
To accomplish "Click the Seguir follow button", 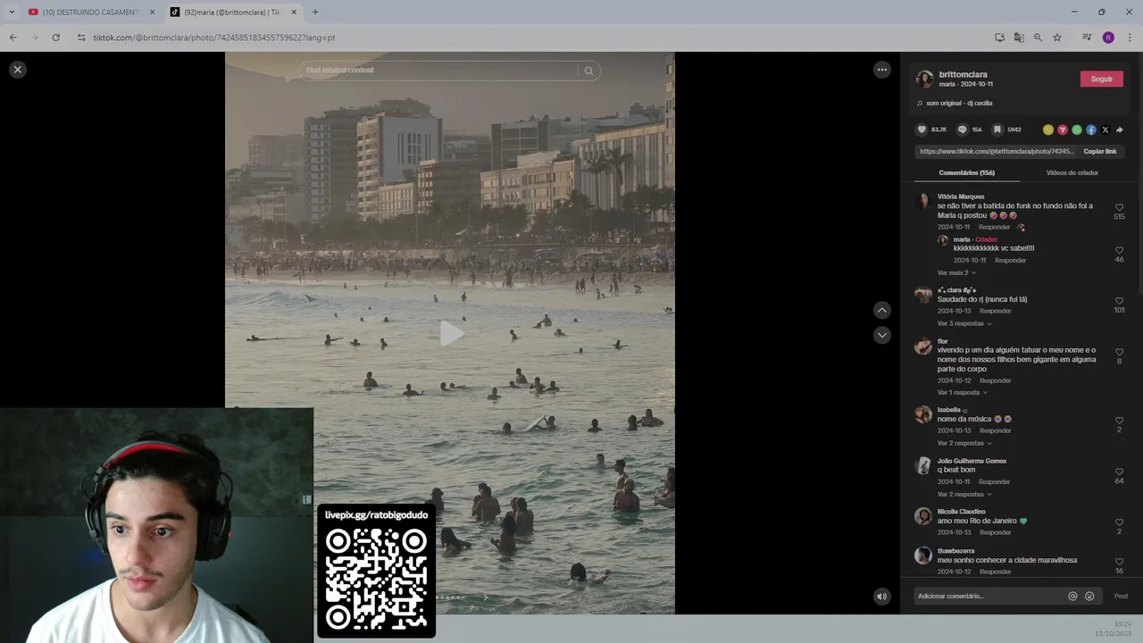I will 1102,79.
